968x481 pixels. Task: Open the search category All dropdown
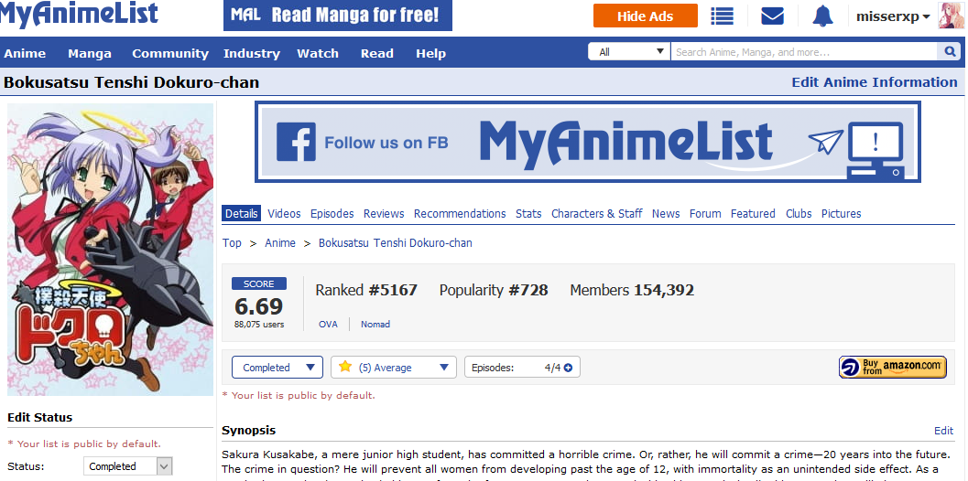629,52
